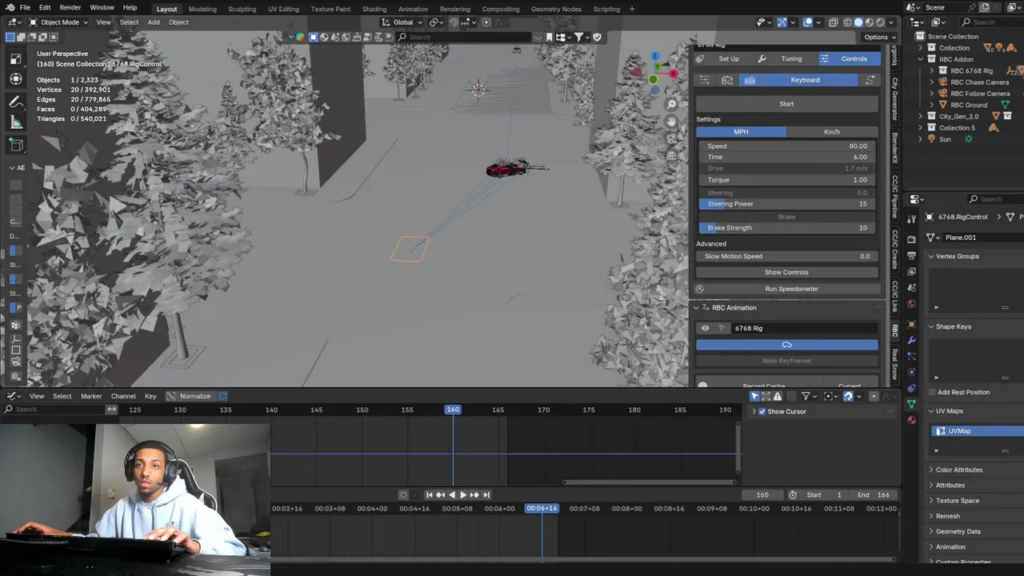Open the Particles properties tab

[911, 356]
